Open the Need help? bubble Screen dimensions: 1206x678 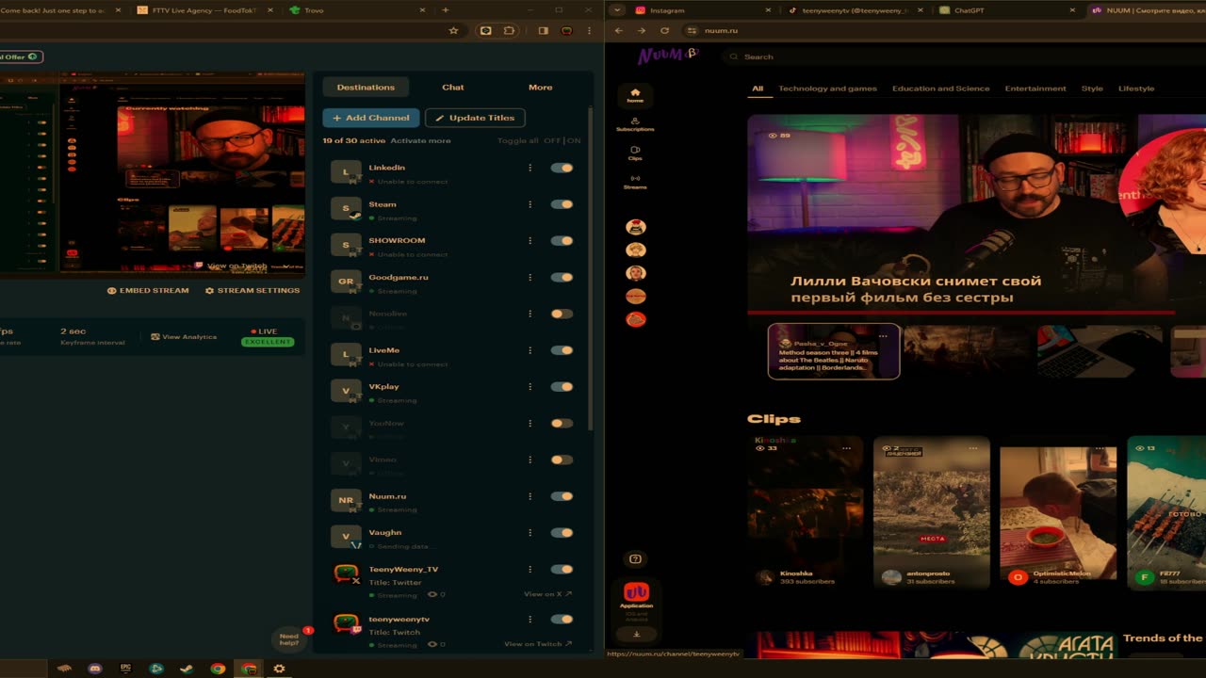coord(289,638)
